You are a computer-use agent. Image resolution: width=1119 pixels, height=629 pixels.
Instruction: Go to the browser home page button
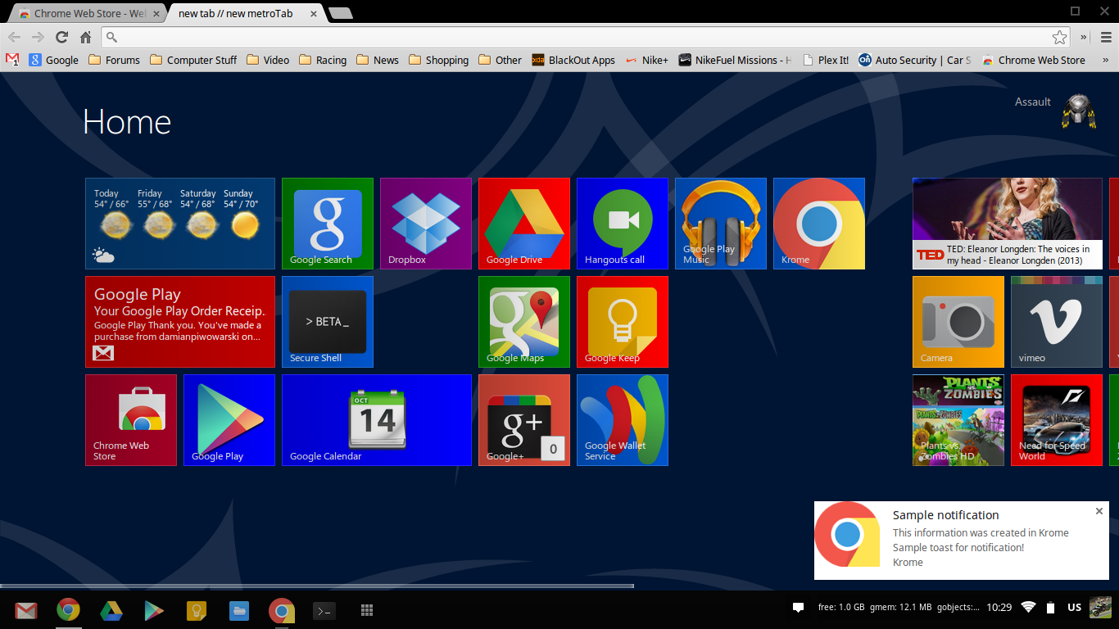point(85,37)
